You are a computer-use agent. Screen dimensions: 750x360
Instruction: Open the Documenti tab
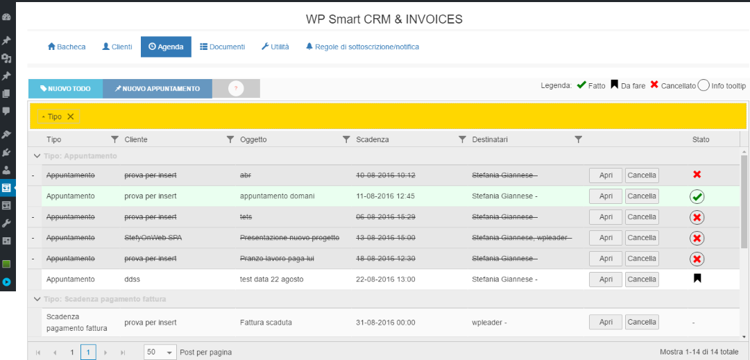coord(222,47)
